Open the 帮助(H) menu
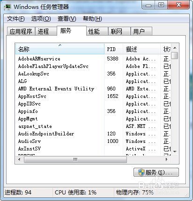The image size is (193, 201). tap(92, 19)
